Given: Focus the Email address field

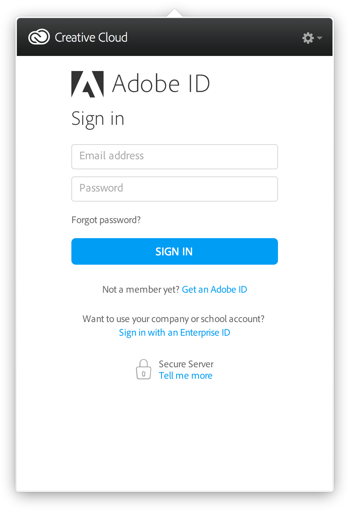Looking at the screenshot, I should 174,157.
